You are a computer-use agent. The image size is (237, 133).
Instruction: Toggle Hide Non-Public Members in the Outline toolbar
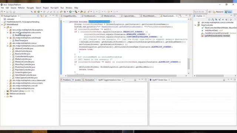(223, 20)
